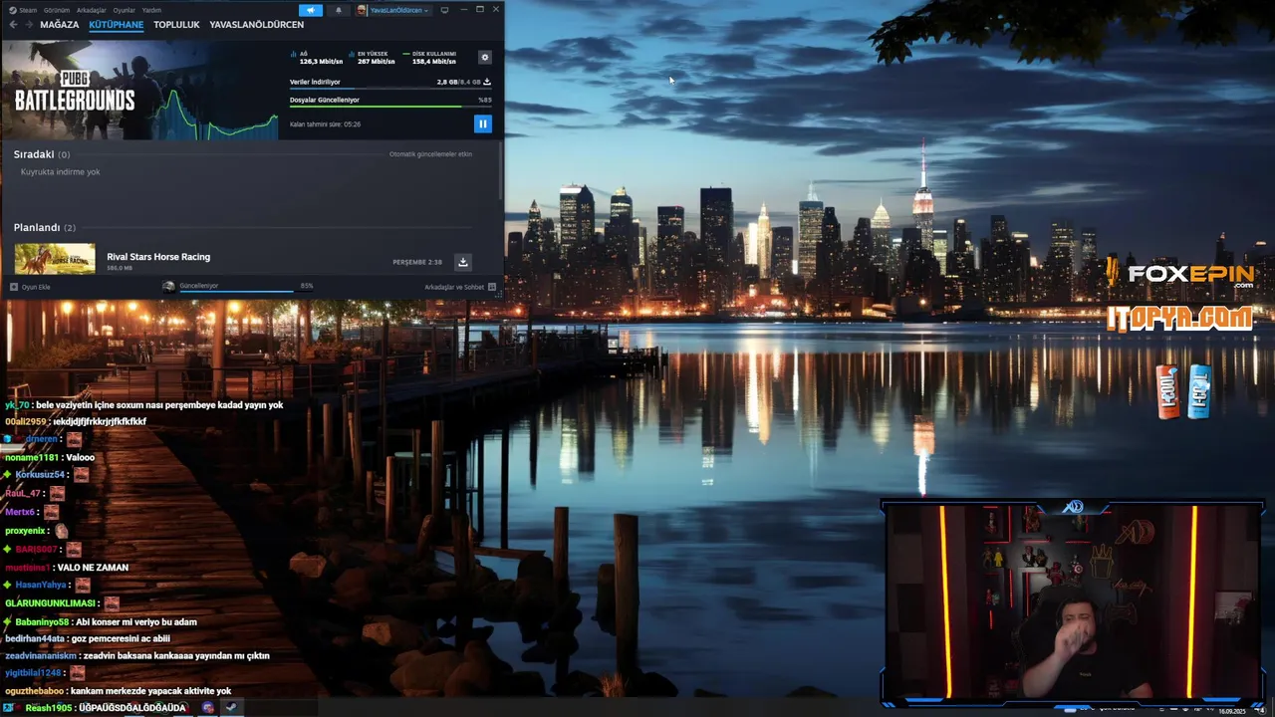Click the Planlandı section heading

[x=37, y=228]
